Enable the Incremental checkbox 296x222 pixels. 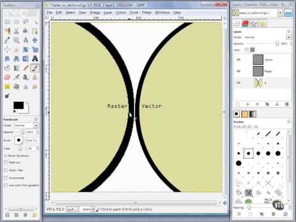(6, 178)
